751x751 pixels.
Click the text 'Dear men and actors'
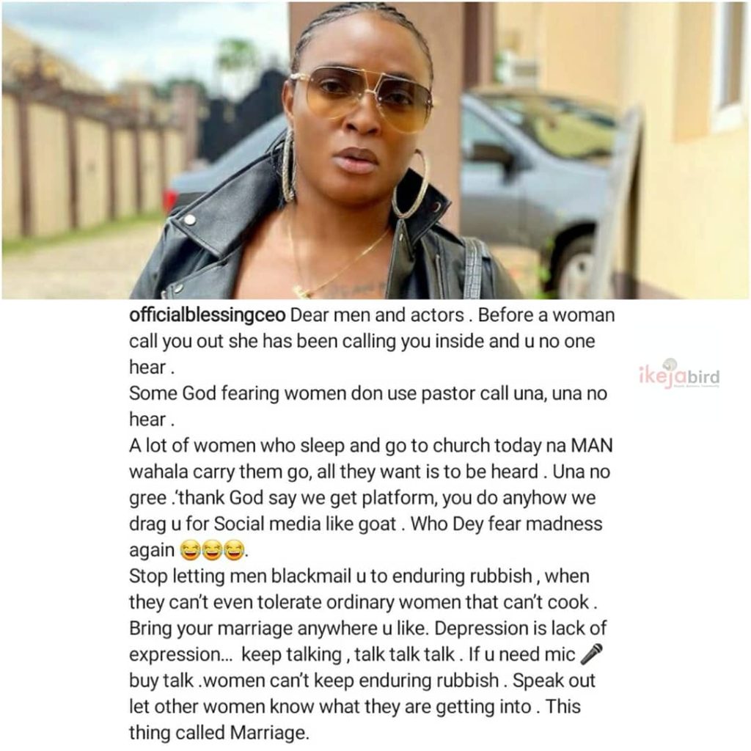point(377,315)
